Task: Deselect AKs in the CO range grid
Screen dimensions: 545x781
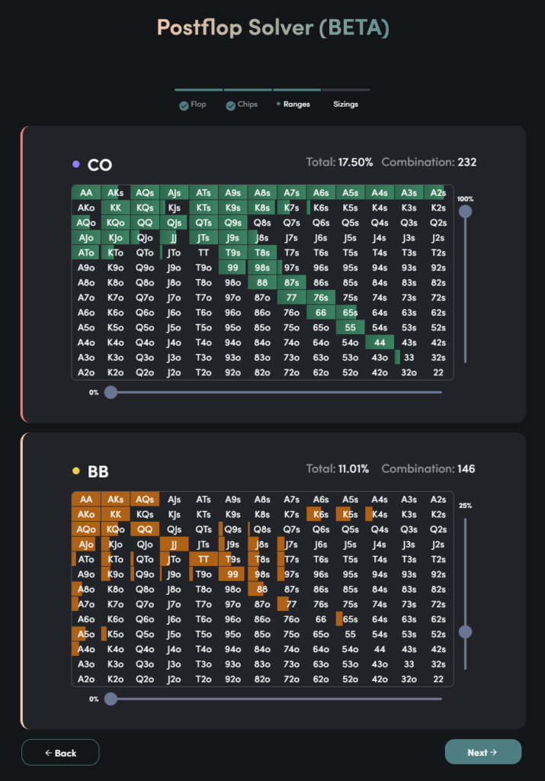Action: point(115,192)
